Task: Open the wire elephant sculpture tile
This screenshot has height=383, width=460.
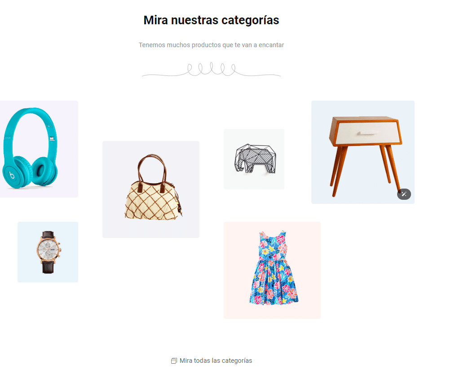Action: (x=254, y=159)
